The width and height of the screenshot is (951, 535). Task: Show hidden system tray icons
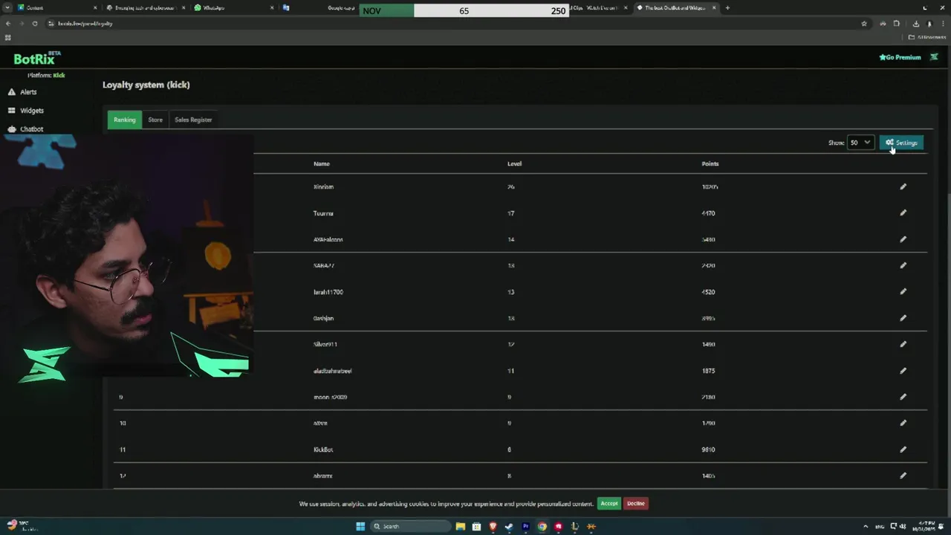coord(865,526)
